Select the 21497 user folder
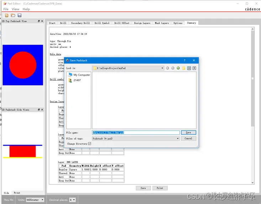Screen dimensions: 261x204 (75, 80)
